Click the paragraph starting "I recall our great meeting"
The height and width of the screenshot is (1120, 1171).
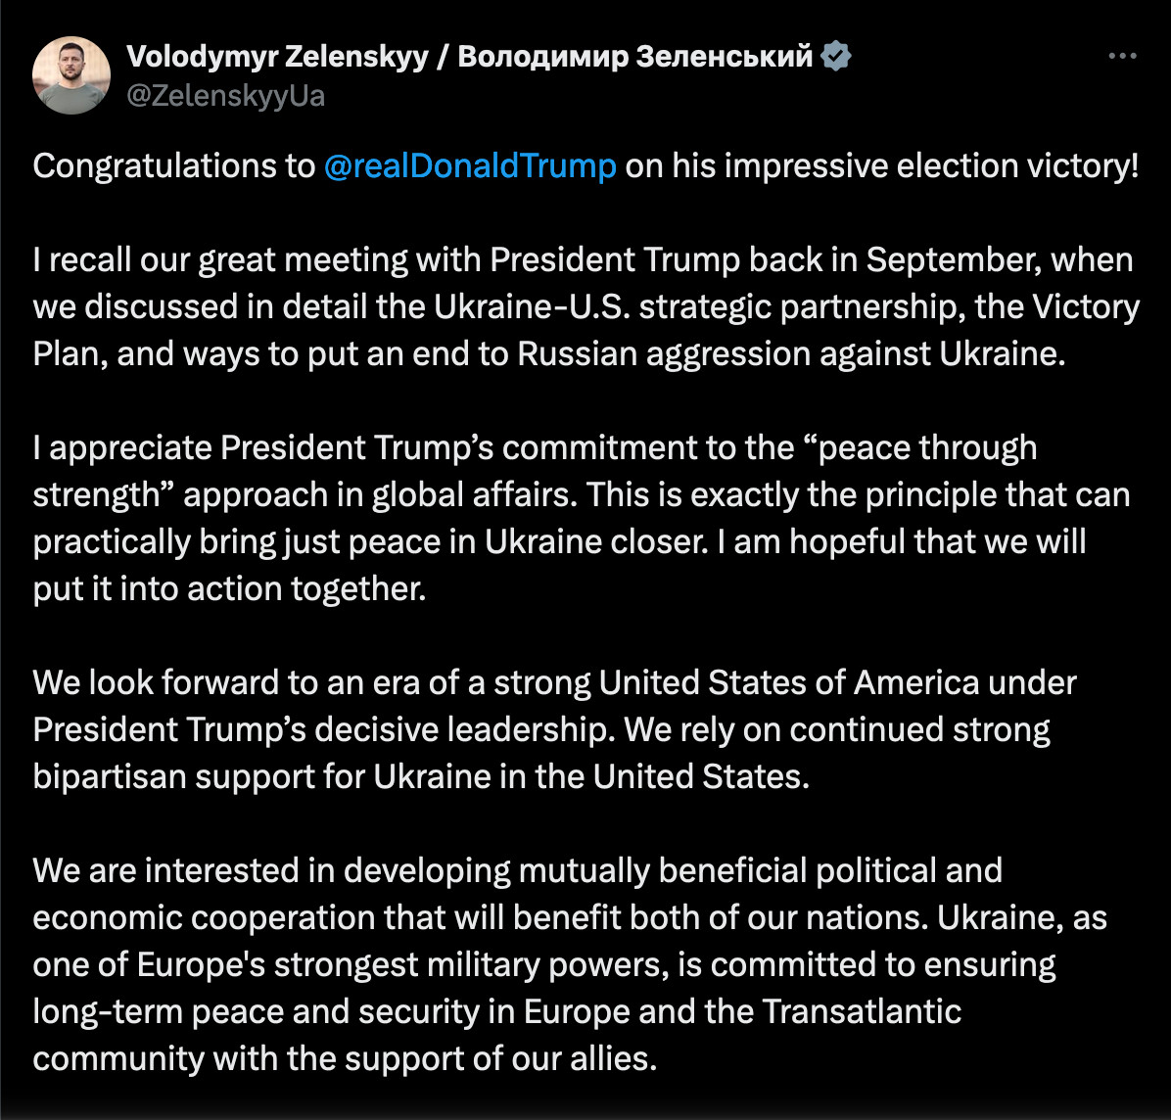tap(586, 306)
